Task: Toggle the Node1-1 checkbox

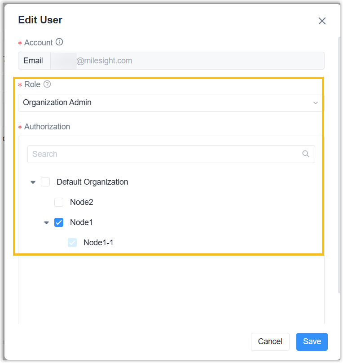Action: tap(72, 243)
